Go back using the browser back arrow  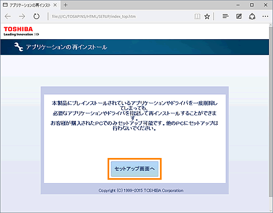coord(8,16)
